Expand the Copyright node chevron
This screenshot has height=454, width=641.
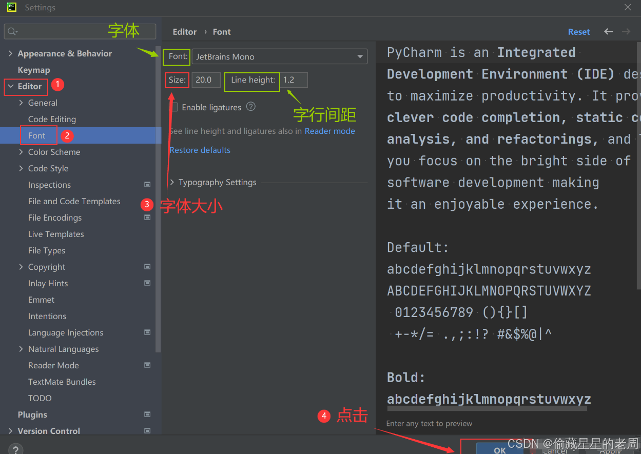click(x=21, y=267)
